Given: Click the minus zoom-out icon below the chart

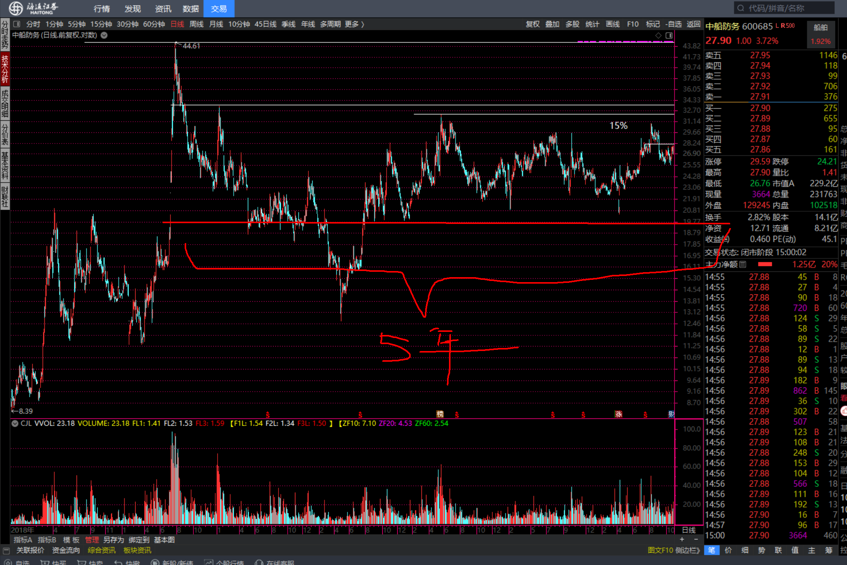Looking at the screenshot, I should (x=696, y=539).
